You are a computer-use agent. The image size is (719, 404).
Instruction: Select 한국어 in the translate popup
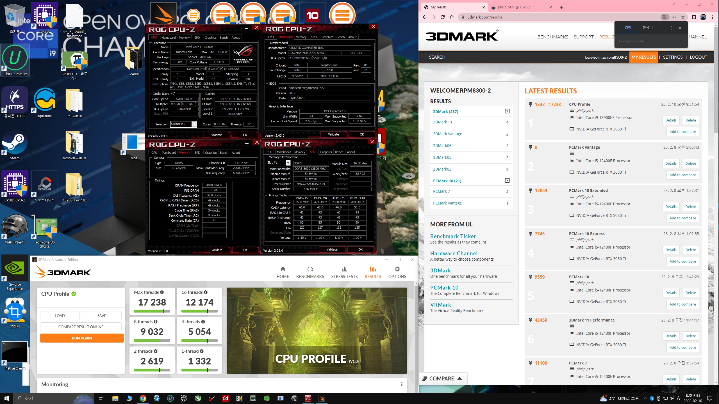tap(648, 27)
